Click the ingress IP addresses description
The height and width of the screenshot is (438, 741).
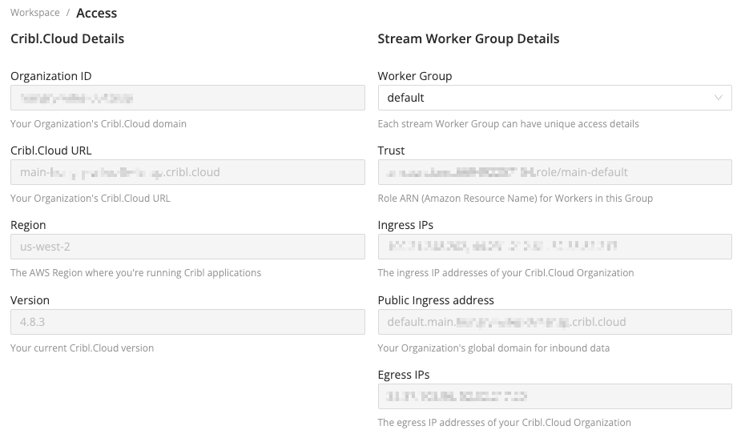click(505, 272)
